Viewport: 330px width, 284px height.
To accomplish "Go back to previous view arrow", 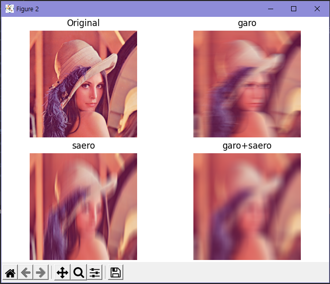I will click(26, 272).
